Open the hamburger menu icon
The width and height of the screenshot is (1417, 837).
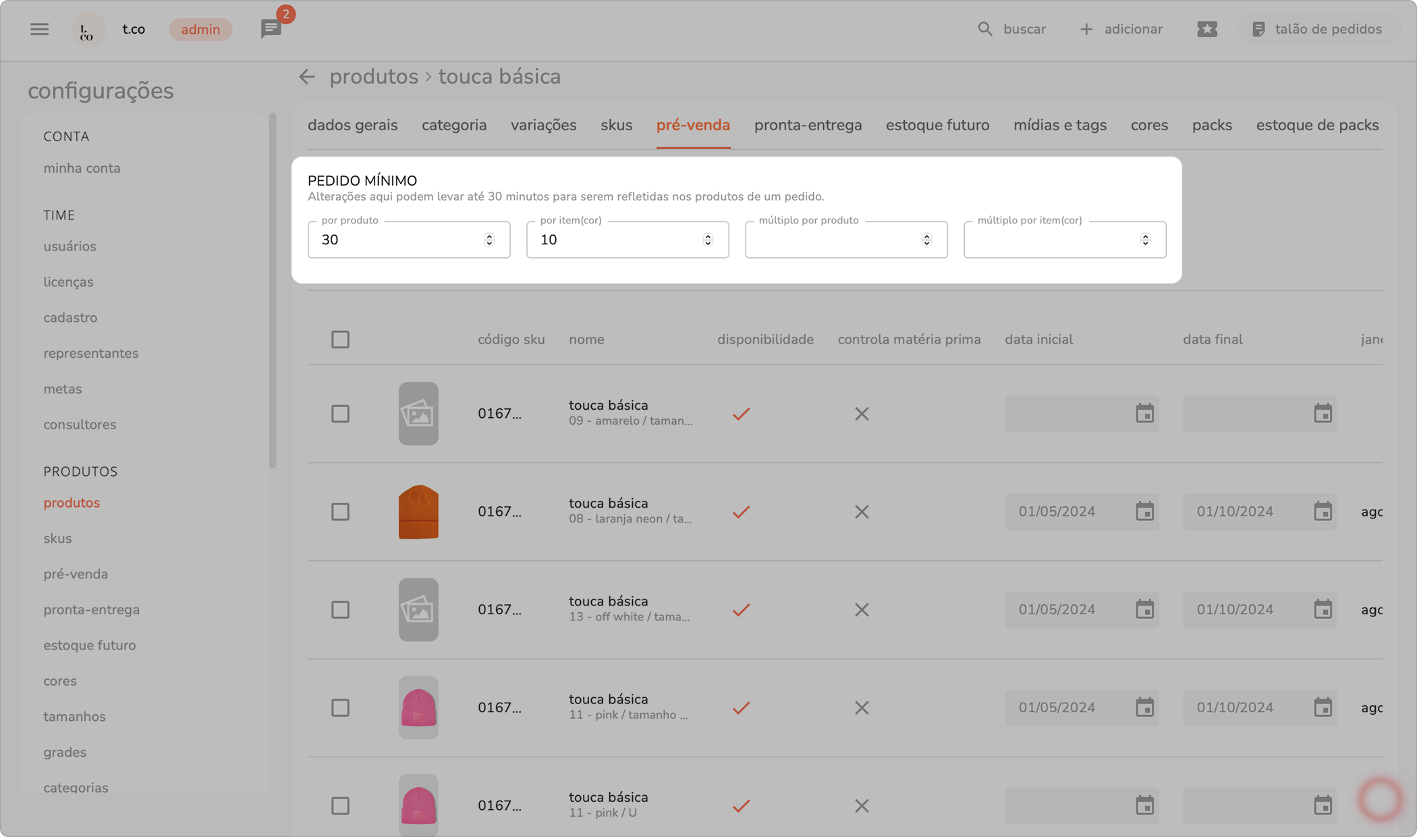39,29
